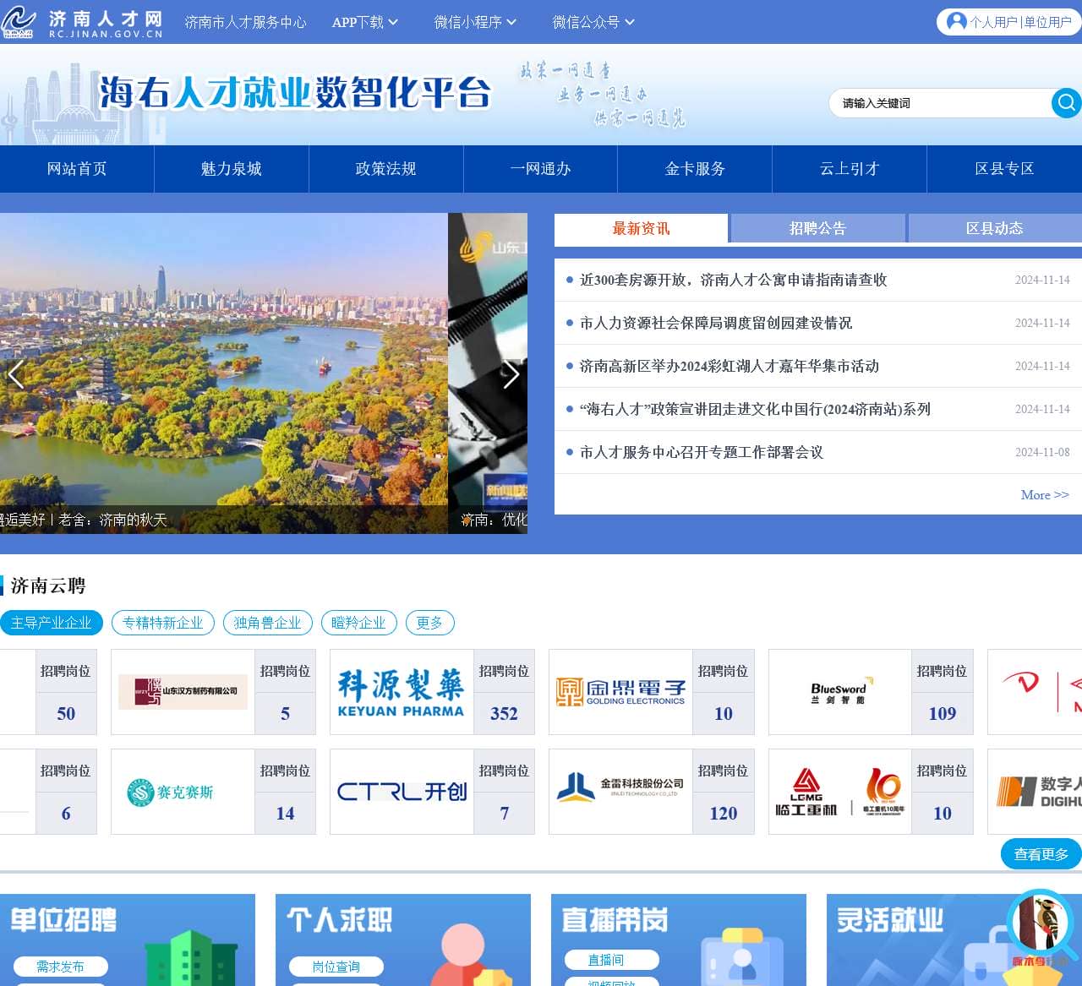1082x986 pixels.
Task: Click the 直播间 button in 直播带岗
Action: point(606,960)
